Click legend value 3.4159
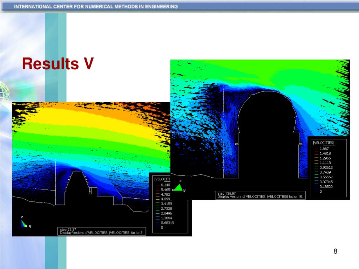The height and width of the screenshot is (269, 359). (166, 204)
